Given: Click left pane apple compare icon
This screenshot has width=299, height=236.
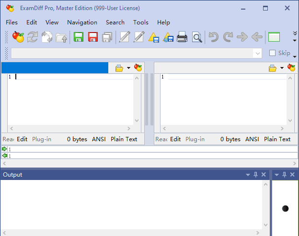Looking at the screenshot, I should (138, 67).
